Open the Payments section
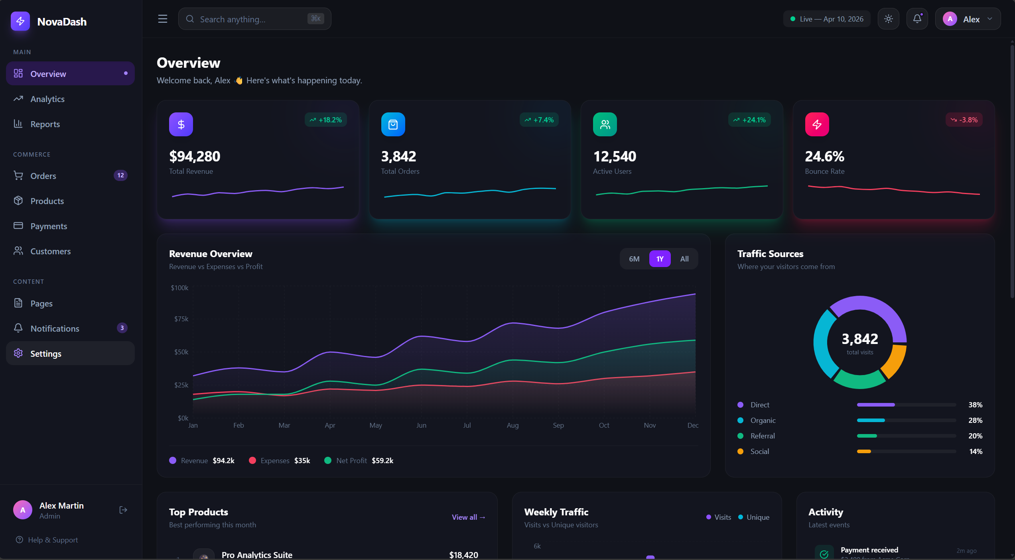Viewport: 1015px width, 560px height. tap(49, 226)
